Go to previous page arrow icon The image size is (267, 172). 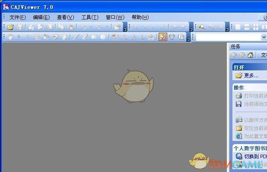click(x=144, y=27)
